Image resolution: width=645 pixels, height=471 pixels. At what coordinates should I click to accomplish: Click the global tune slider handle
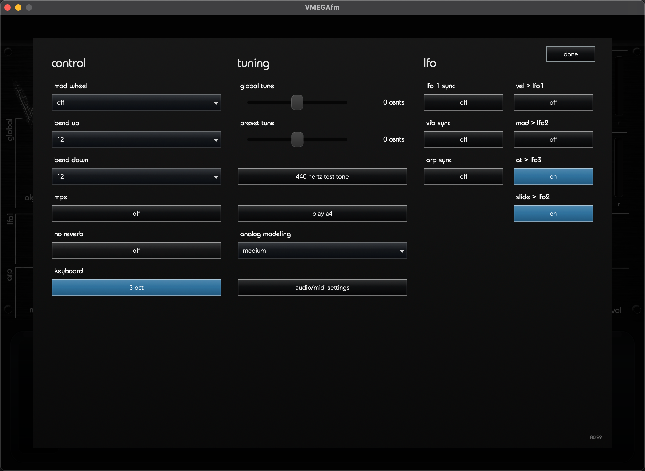point(297,103)
